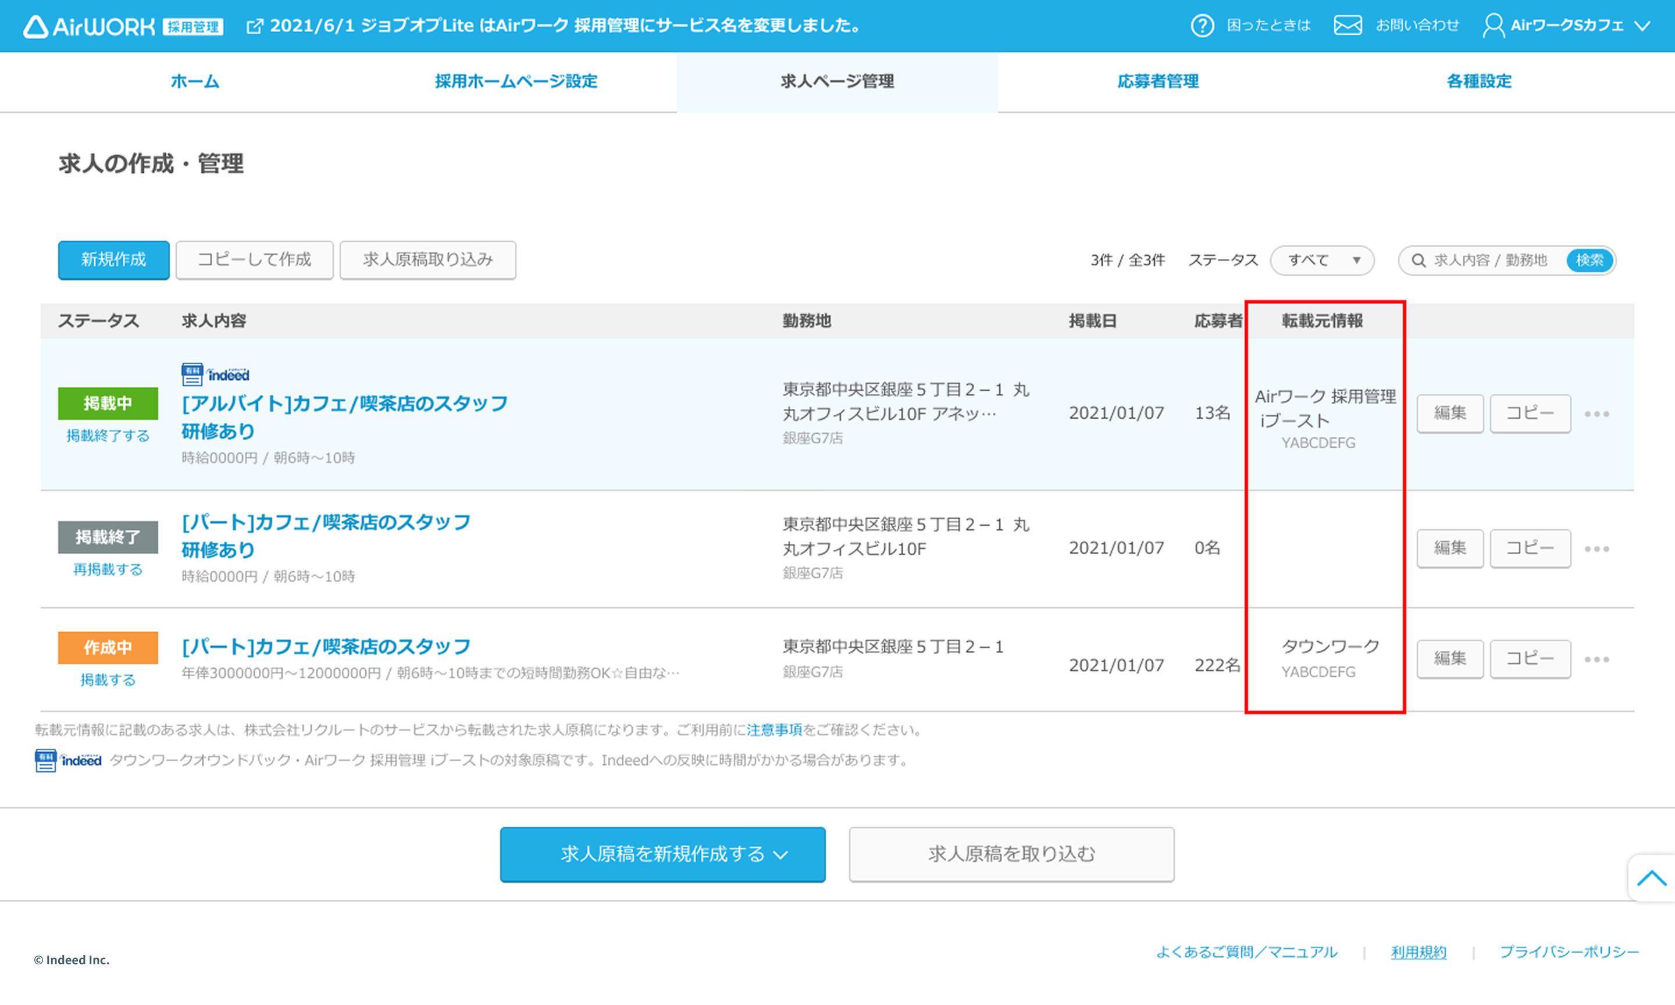Click the 掲載終了 status badge
Screen dimensions: 1675x1005
click(x=108, y=537)
